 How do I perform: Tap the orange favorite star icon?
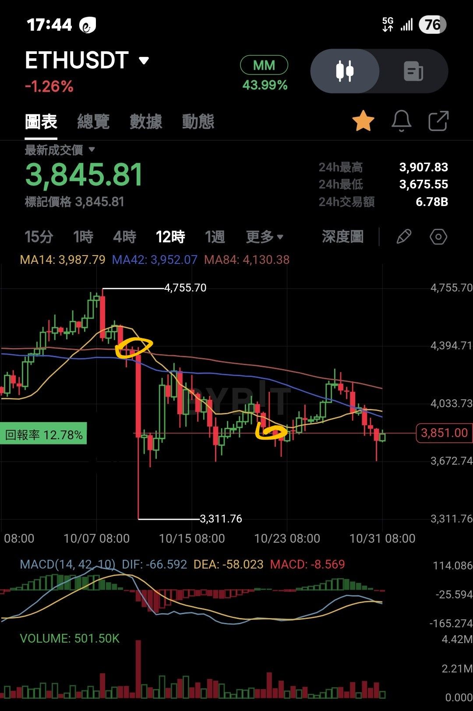[x=363, y=121]
